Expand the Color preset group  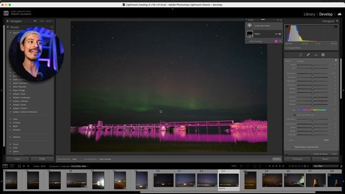click(10, 119)
